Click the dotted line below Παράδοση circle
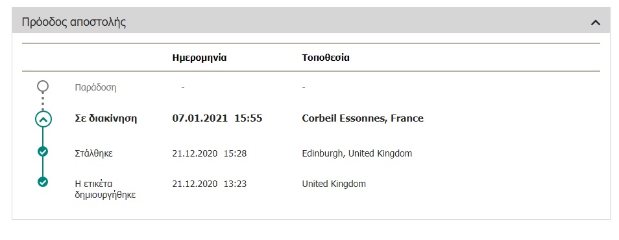Viewport: 619px width, 240px height. point(43,101)
